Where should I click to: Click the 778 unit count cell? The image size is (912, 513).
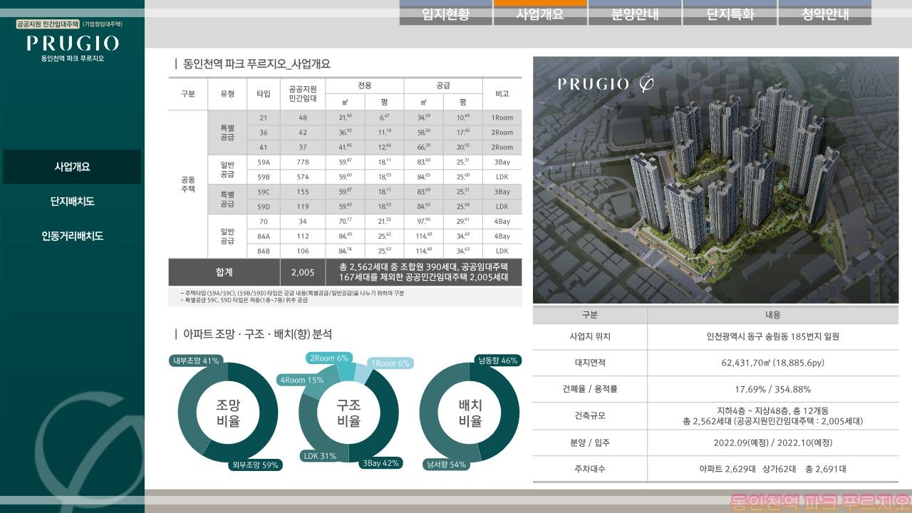[303, 162]
